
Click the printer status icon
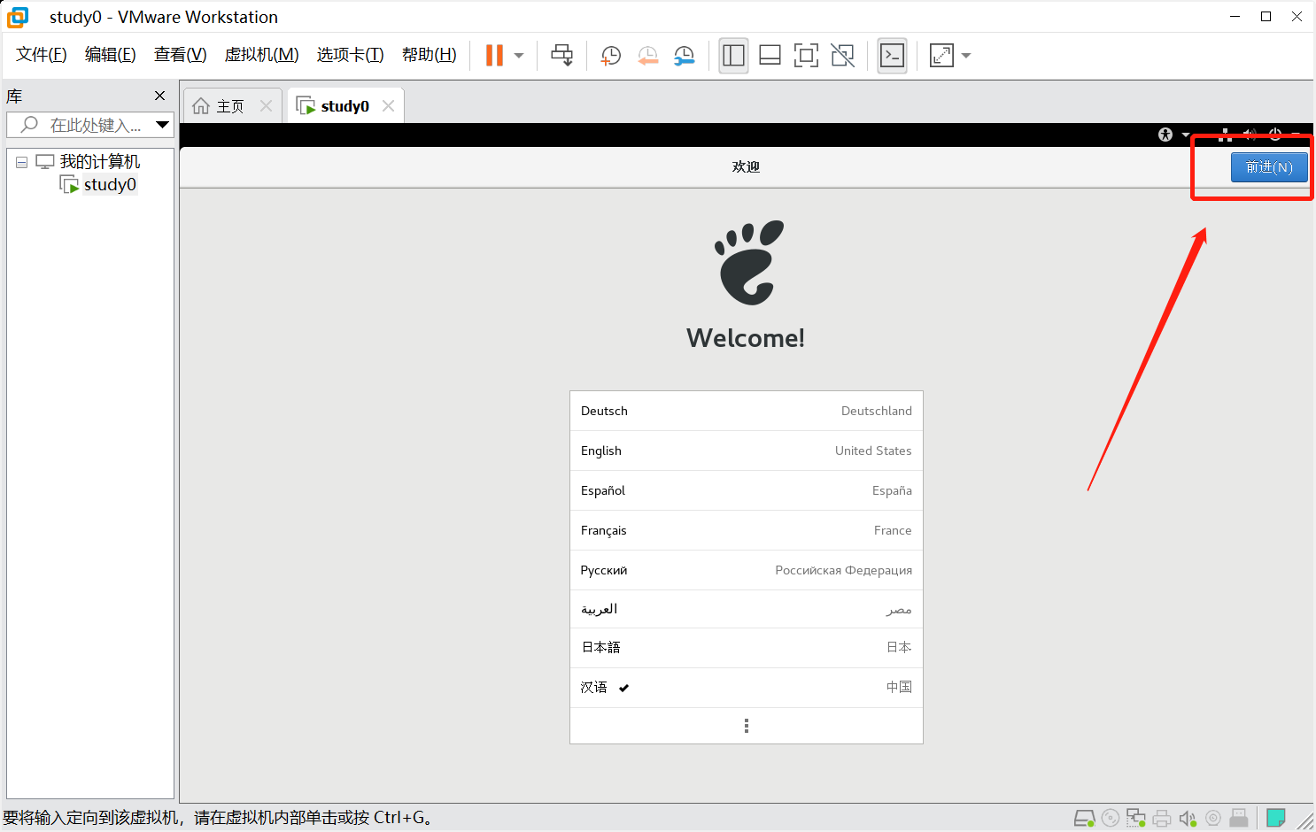1162,818
